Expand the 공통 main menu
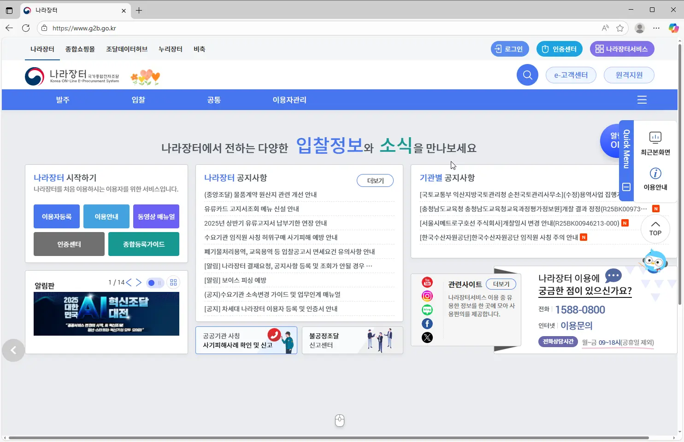 214,100
